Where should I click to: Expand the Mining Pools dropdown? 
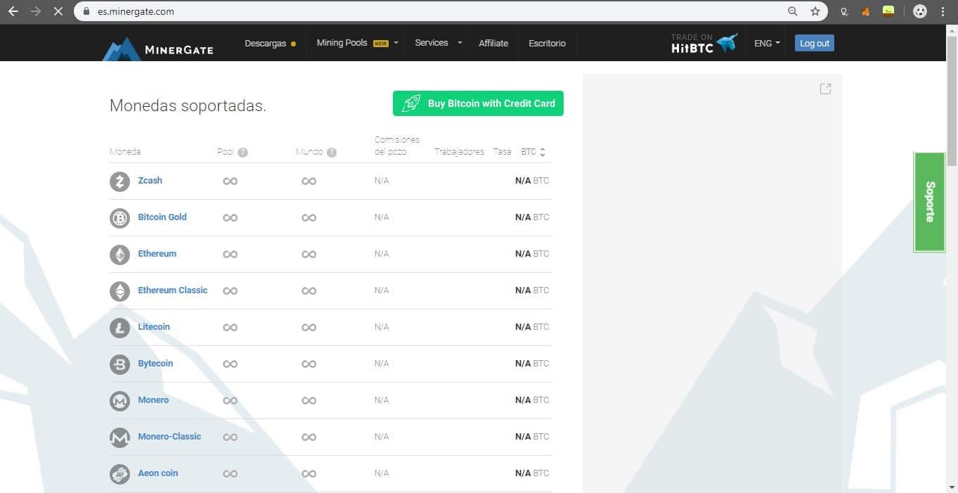click(358, 43)
